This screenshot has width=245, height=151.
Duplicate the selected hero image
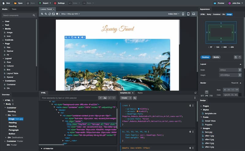point(72,37)
